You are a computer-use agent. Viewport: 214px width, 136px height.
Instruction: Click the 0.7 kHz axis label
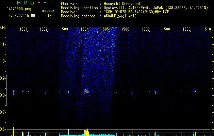pos(2,112)
